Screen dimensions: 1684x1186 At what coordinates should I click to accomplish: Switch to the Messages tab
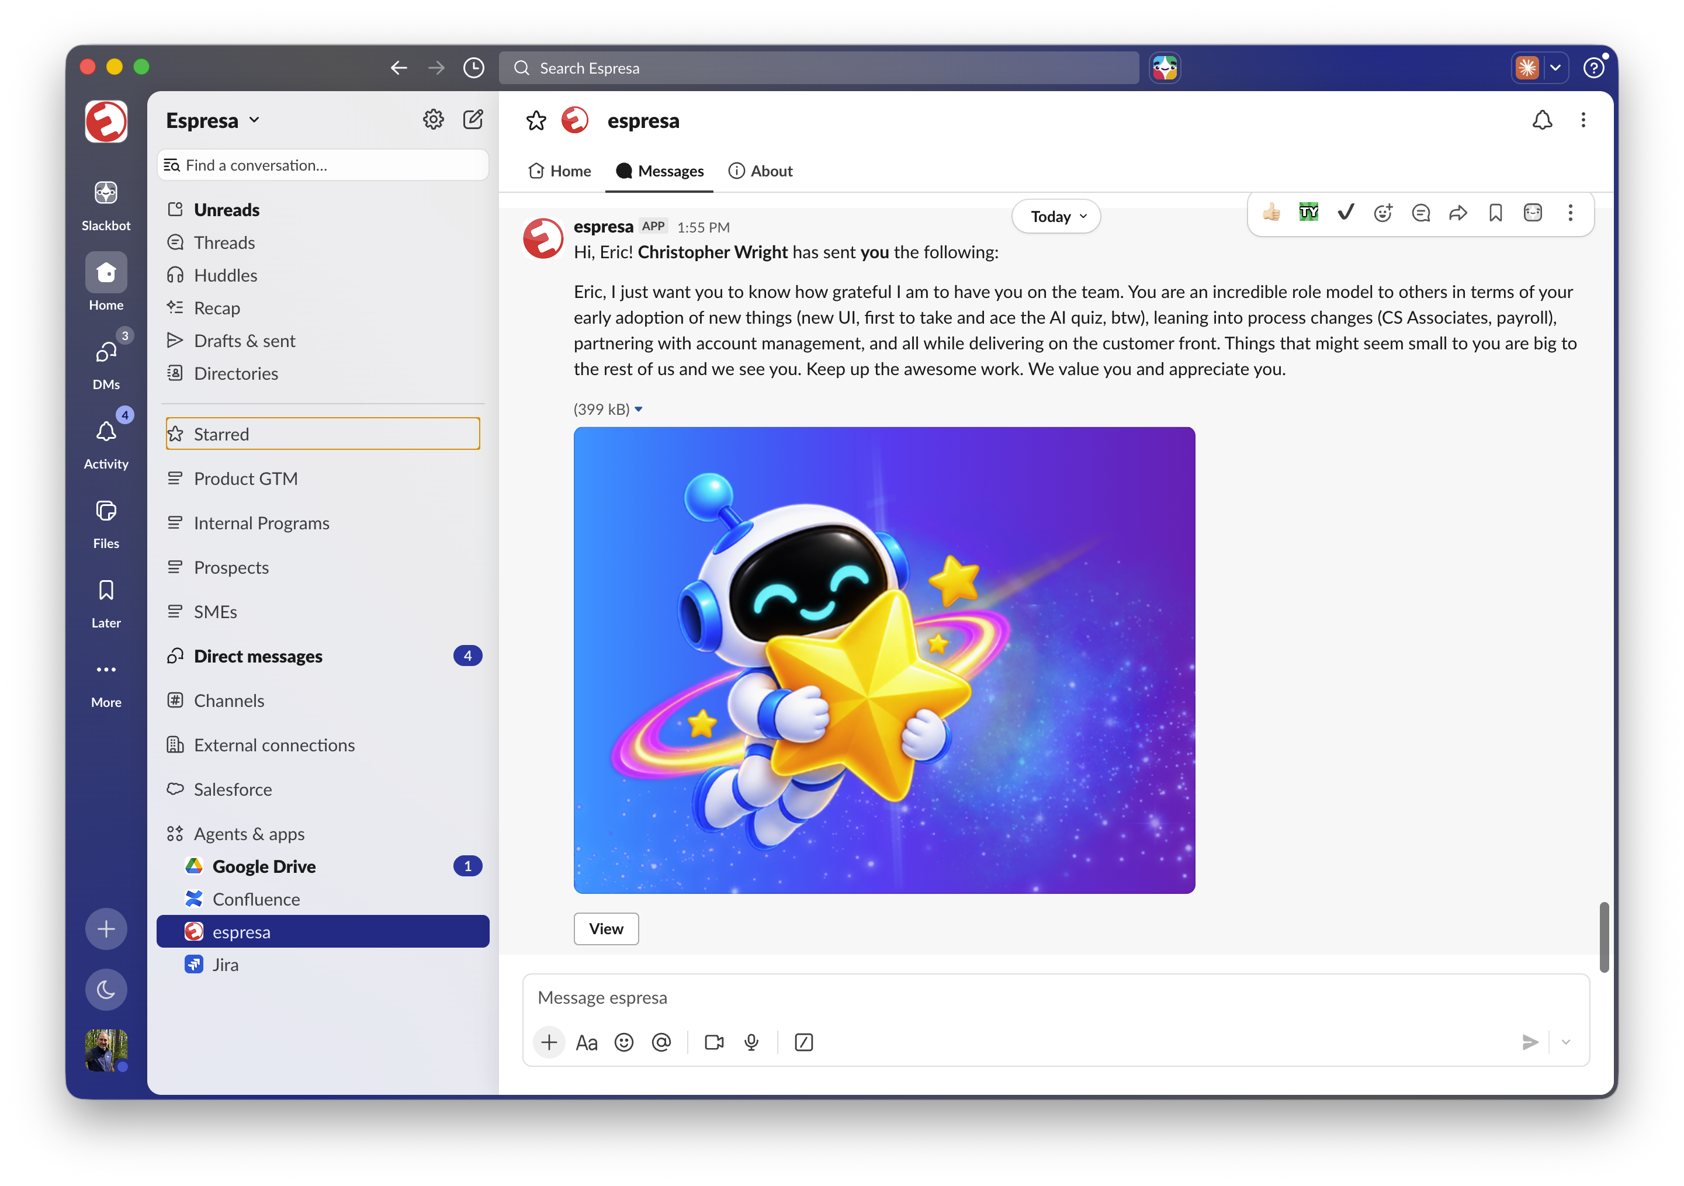659,171
